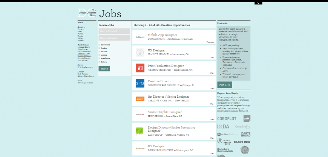Open the Coroflot partner logo
Image resolution: width=328 pixels, height=157 pixels.
tap(227, 119)
